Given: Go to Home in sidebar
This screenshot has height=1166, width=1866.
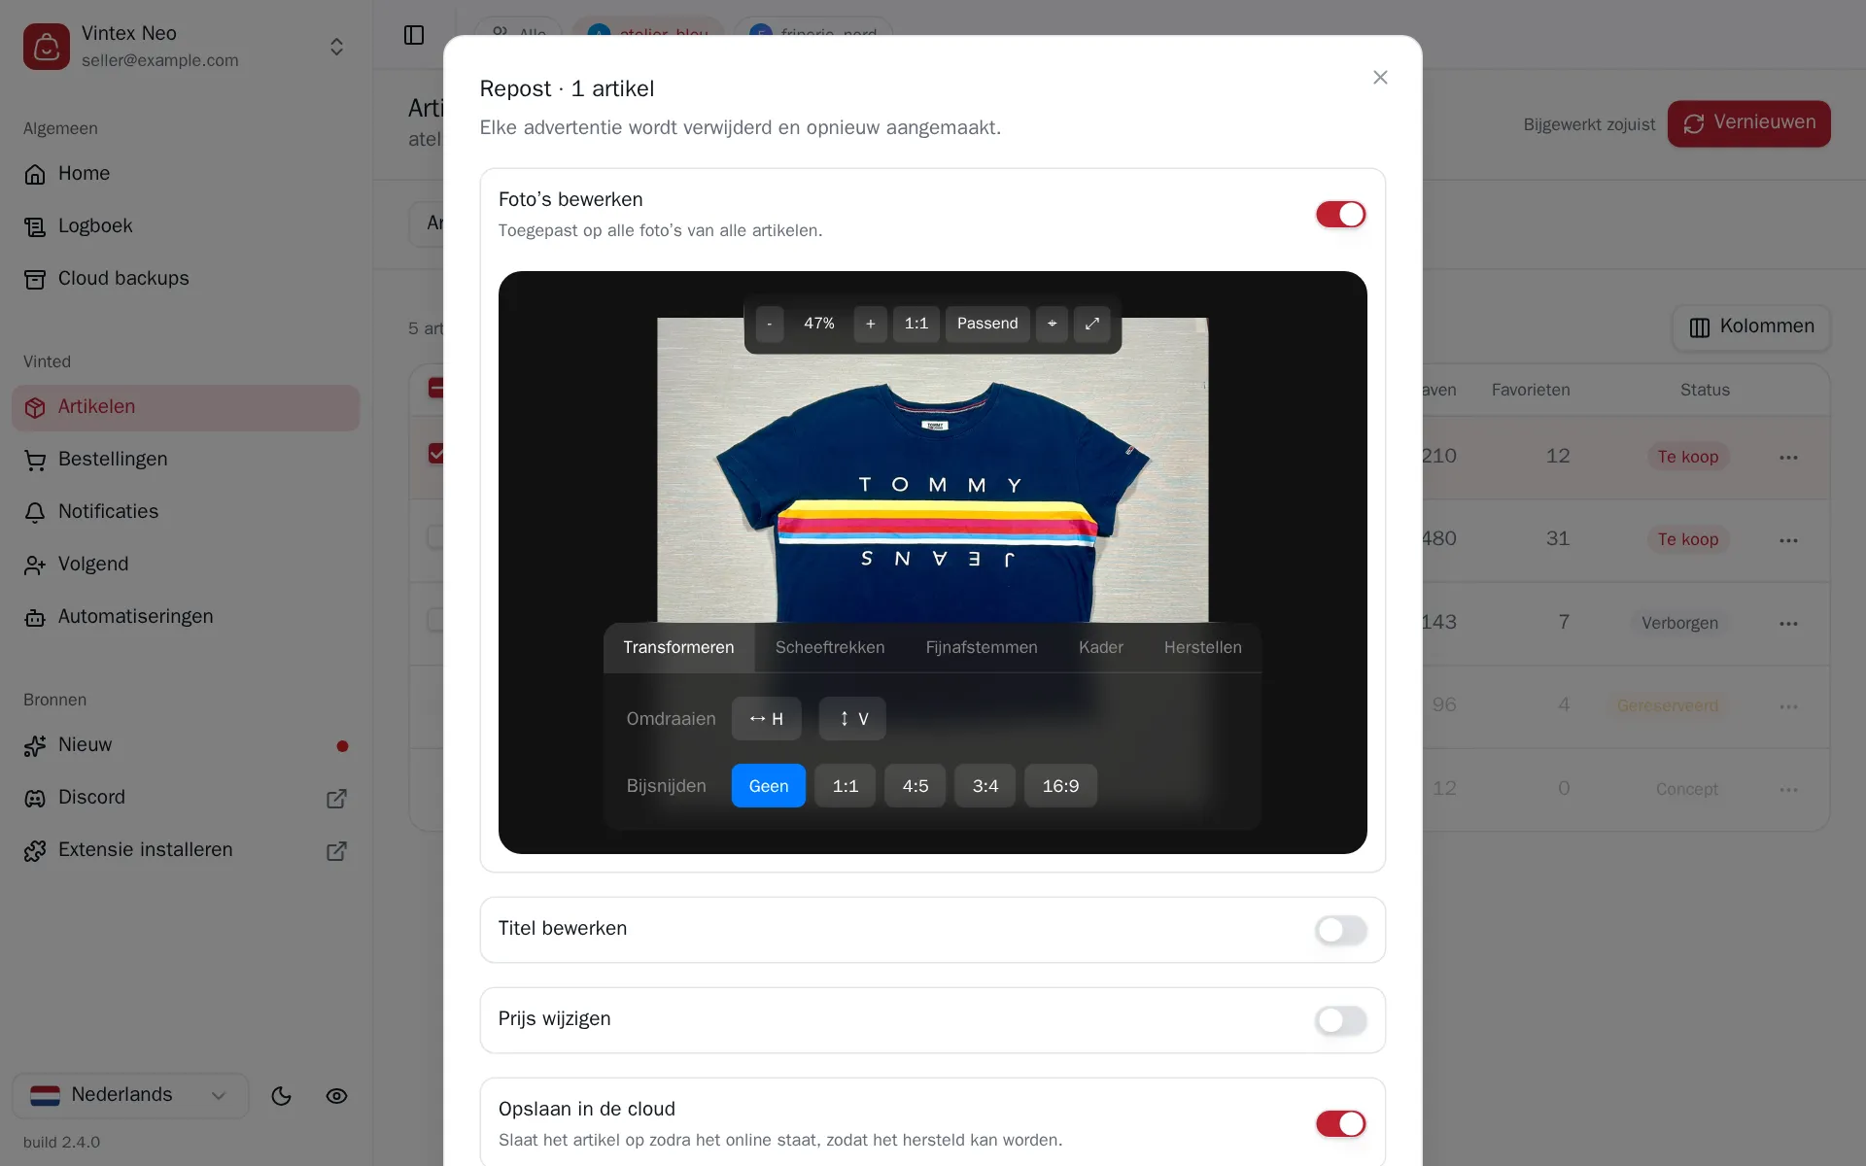Looking at the screenshot, I should [x=186, y=174].
